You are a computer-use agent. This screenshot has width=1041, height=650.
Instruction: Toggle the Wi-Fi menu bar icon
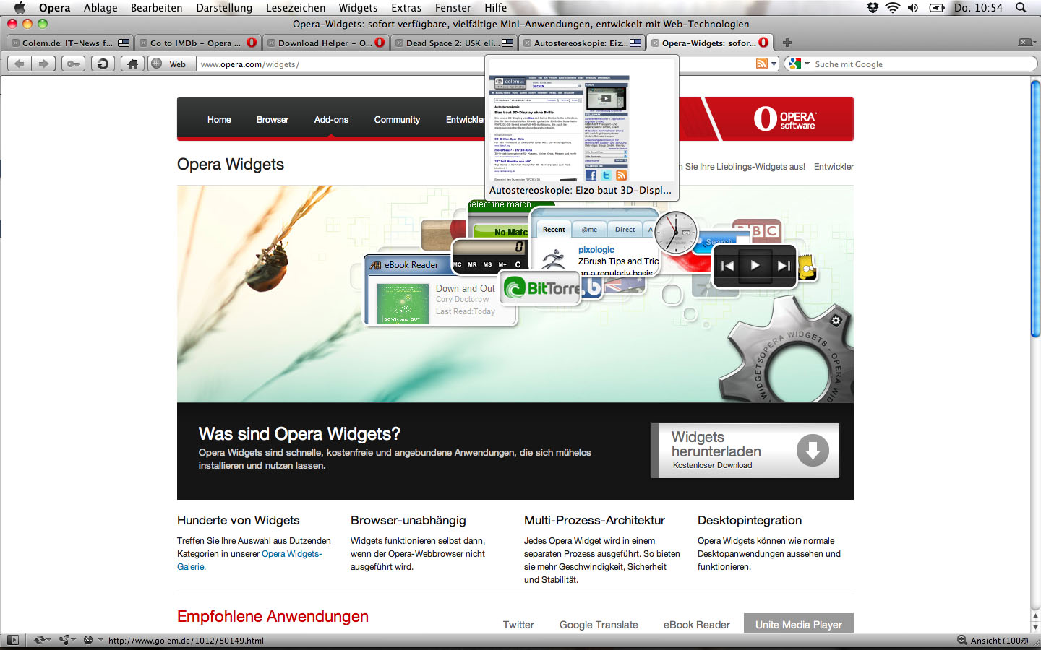click(x=893, y=8)
